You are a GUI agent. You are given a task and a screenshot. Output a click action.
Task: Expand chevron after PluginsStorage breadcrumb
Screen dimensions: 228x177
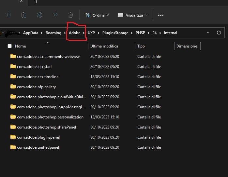(x=132, y=33)
